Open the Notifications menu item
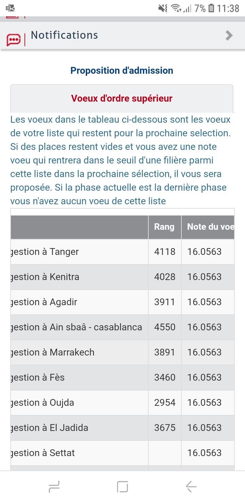This screenshot has width=245, height=503. coord(64,35)
